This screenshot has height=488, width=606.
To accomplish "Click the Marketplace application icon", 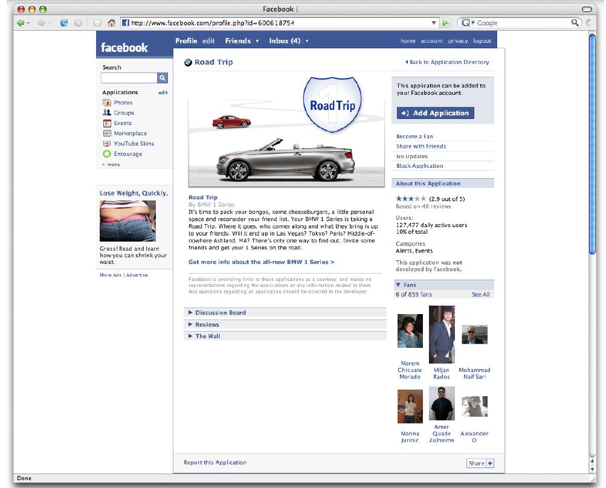I will coord(107,133).
